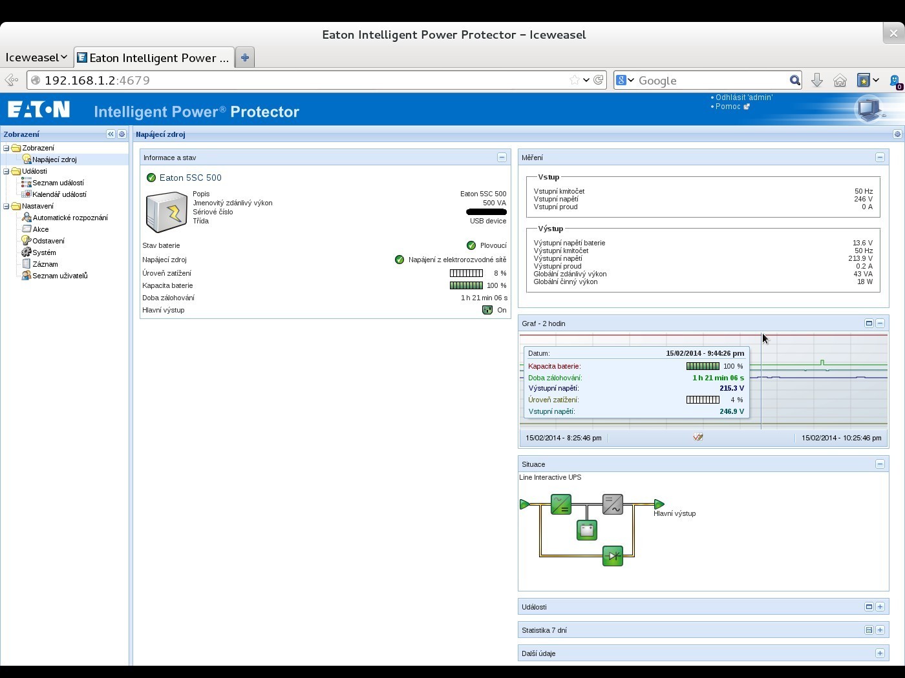Reload the page

[x=599, y=80]
